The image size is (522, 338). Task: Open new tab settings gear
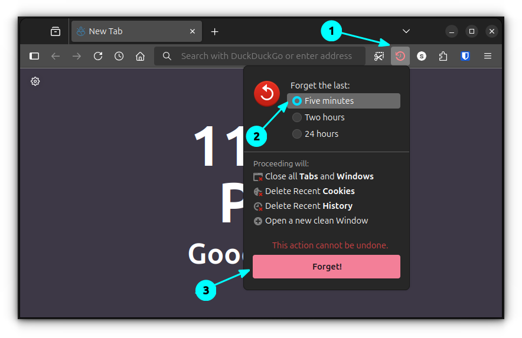pyautogui.click(x=35, y=81)
